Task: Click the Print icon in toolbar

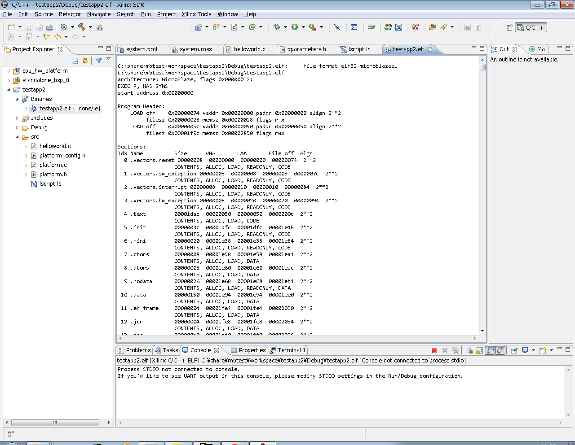Action: pos(49,27)
